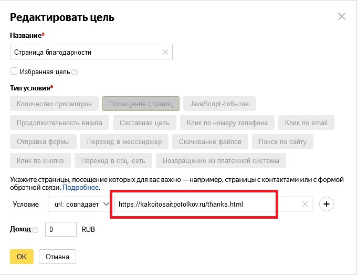Open help icon next to Избранная цель

(x=75, y=72)
